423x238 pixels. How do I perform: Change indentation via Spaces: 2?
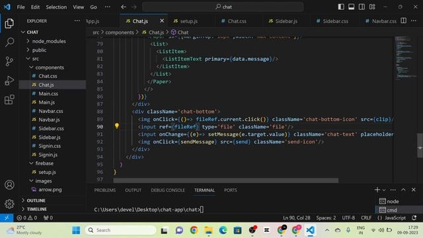(x=326, y=218)
